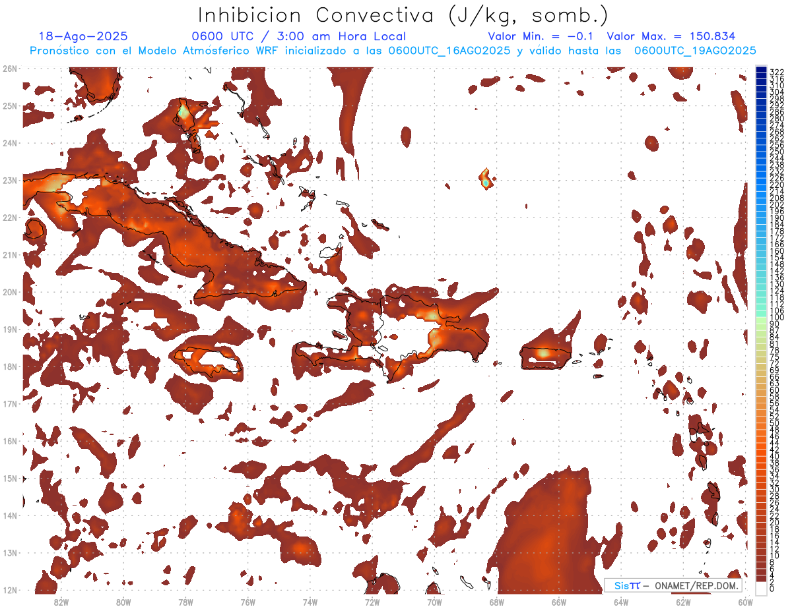Click the colorbar value 0
Viewport: 792px width, 611px height.
(x=772, y=589)
